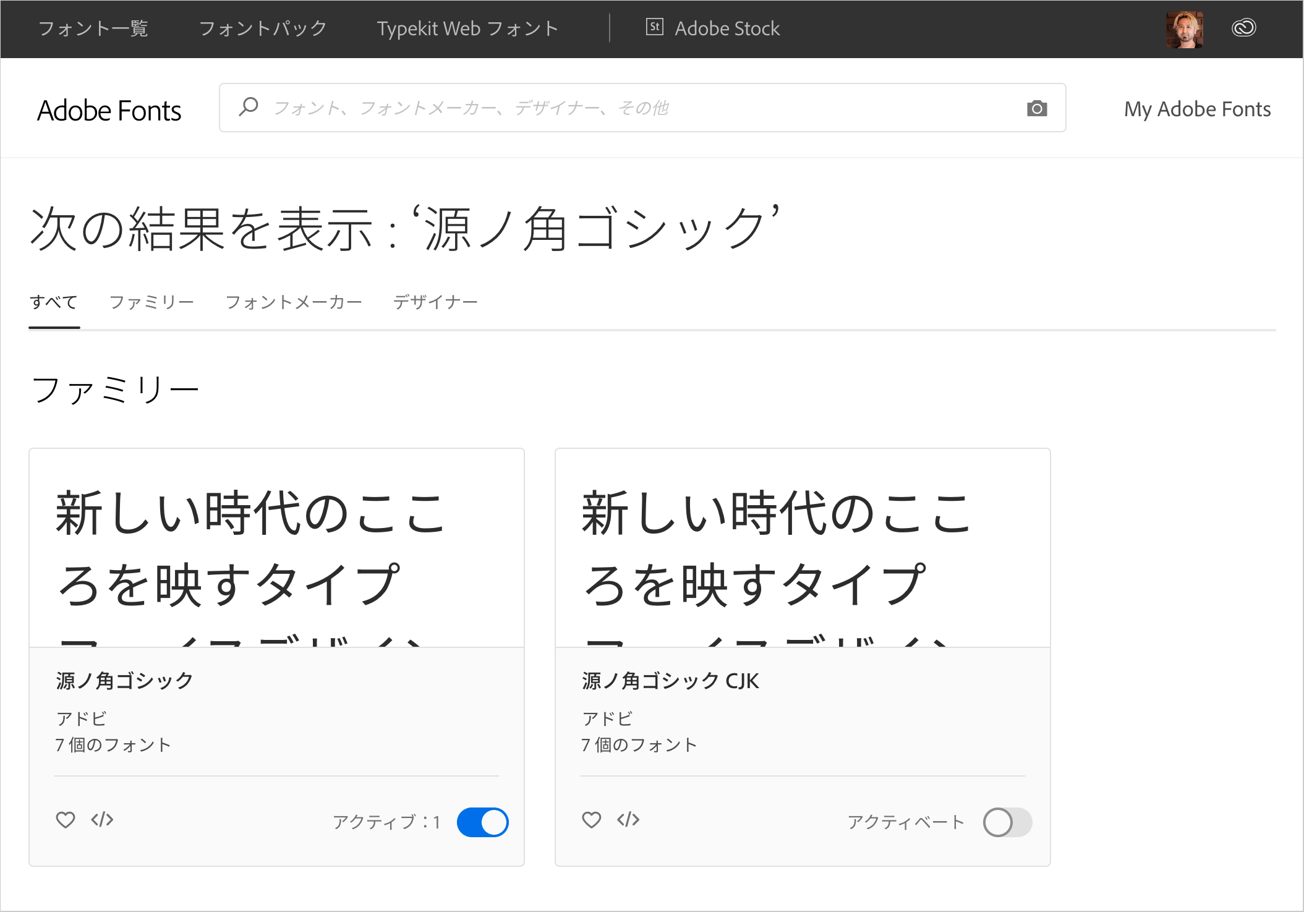Click the user profile avatar

coord(1184,29)
